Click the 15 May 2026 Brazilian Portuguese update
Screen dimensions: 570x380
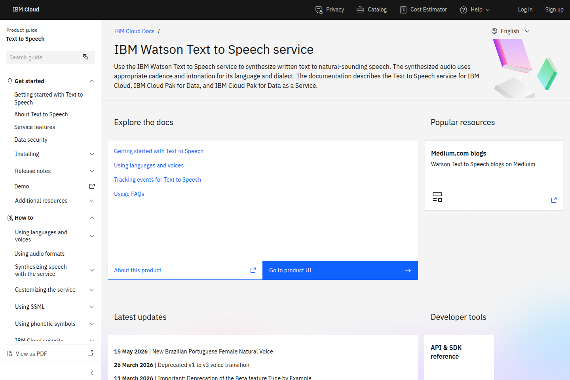[194, 351]
